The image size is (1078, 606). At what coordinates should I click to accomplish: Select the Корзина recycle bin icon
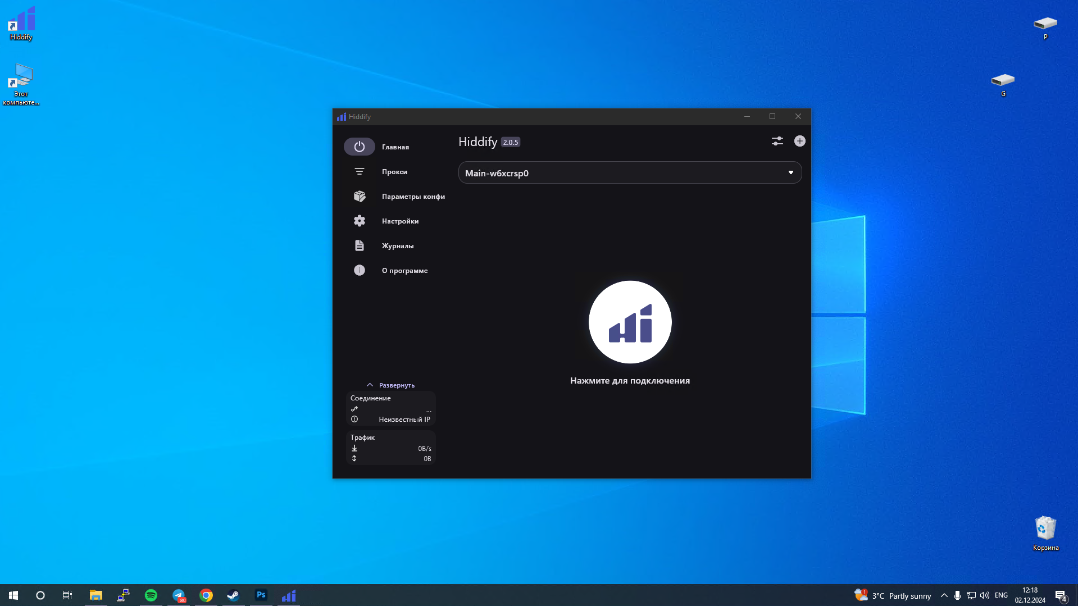1045,533
